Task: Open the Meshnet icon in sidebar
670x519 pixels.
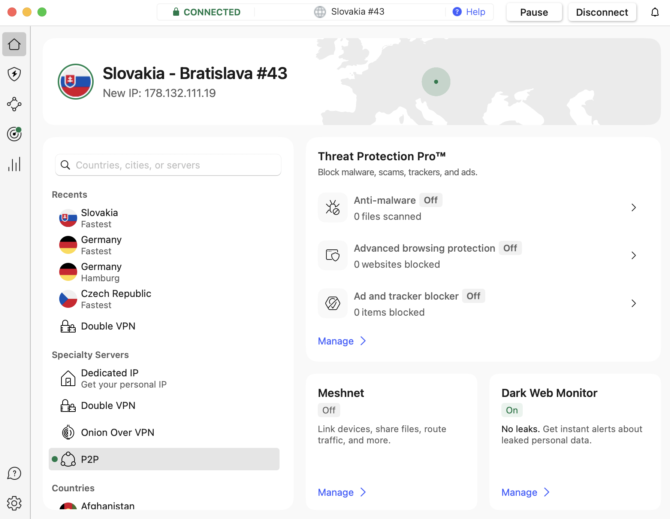Action: (14, 104)
